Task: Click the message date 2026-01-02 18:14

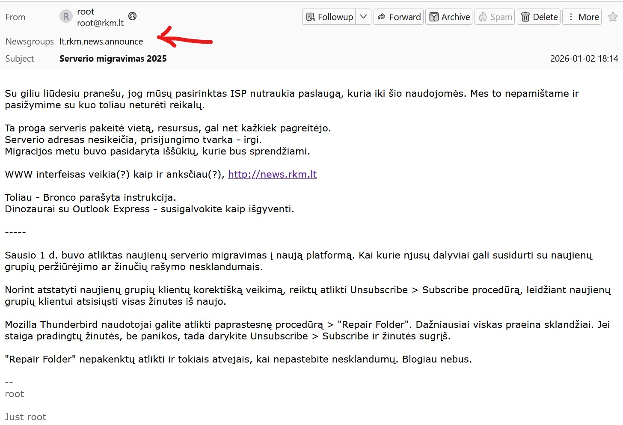Action: tap(584, 59)
